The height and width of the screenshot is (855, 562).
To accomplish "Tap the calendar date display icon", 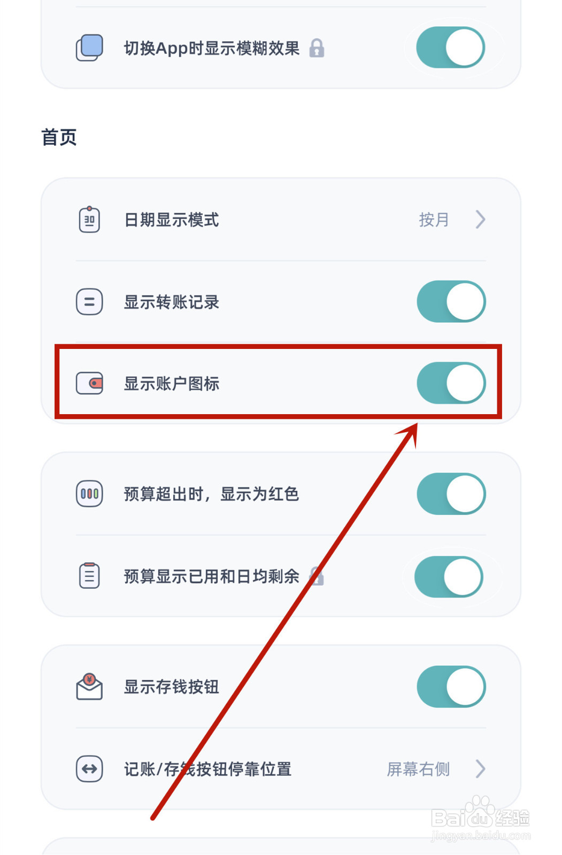I will (x=89, y=220).
